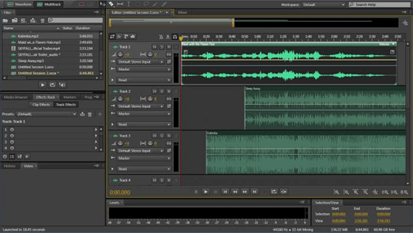Select the Move tool in top toolbar
Image resolution: width=413 pixels, height=233 pixels.
coord(102,4)
